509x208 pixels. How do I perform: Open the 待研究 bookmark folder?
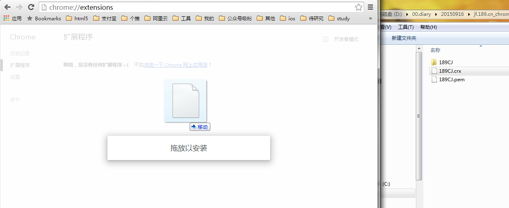[312, 18]
